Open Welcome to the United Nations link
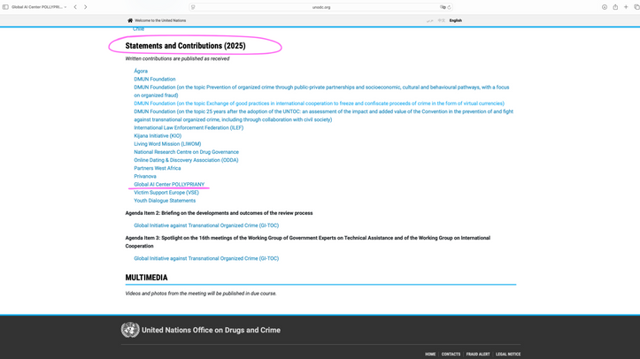This screenshot has width=640, height=359. 160,20
